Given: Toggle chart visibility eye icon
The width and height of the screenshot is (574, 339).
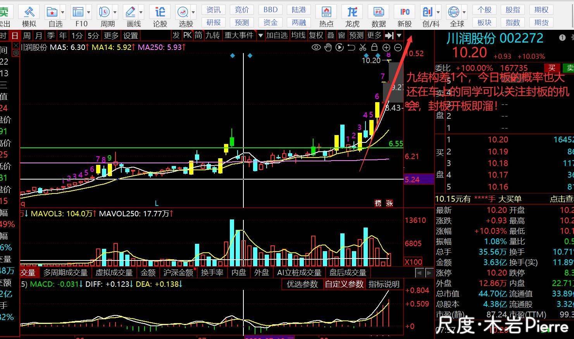Looking at the screenshot, I should (x=316, y=48).
